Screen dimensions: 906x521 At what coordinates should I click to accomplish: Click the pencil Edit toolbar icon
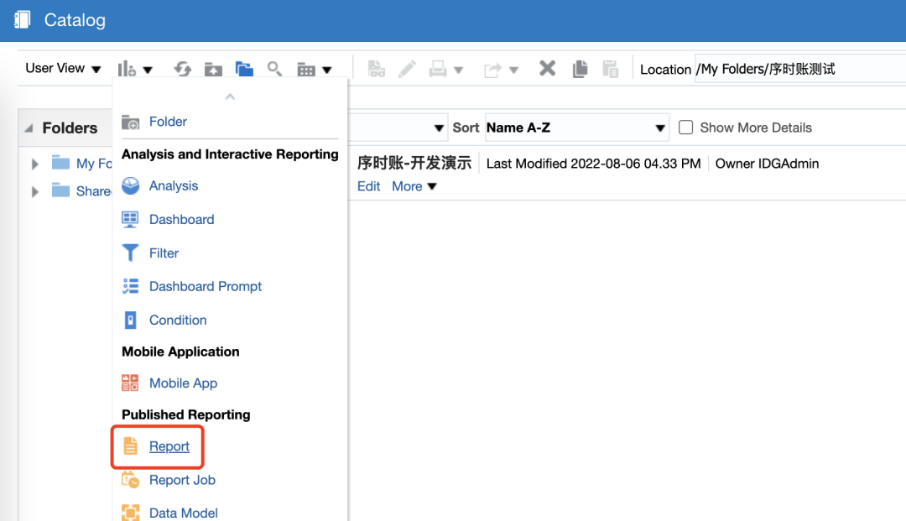coord(407,70)
